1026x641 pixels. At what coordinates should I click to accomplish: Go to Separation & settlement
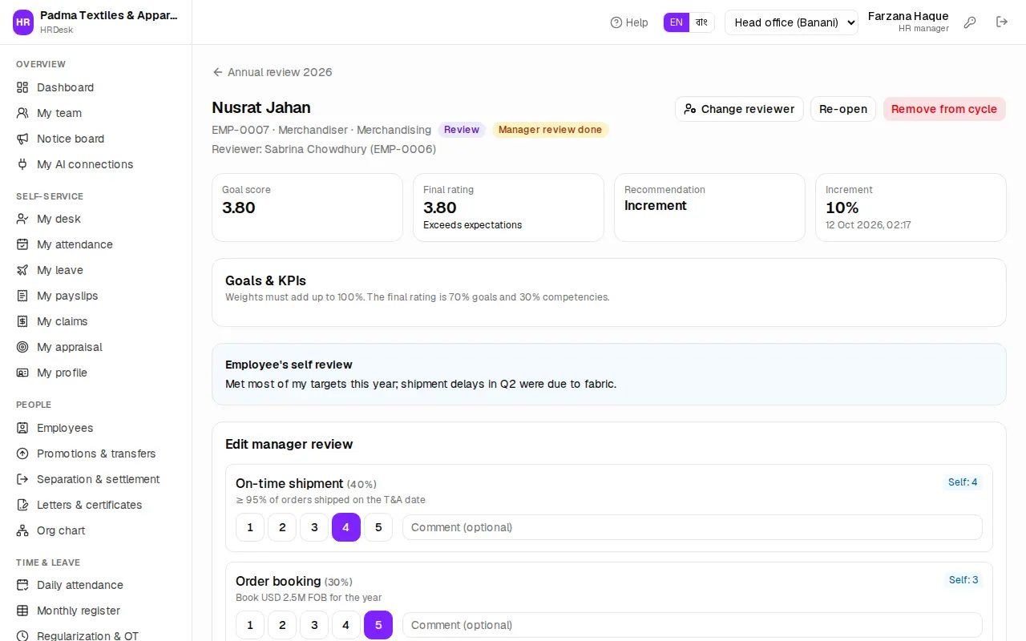[x=96, y=479]
